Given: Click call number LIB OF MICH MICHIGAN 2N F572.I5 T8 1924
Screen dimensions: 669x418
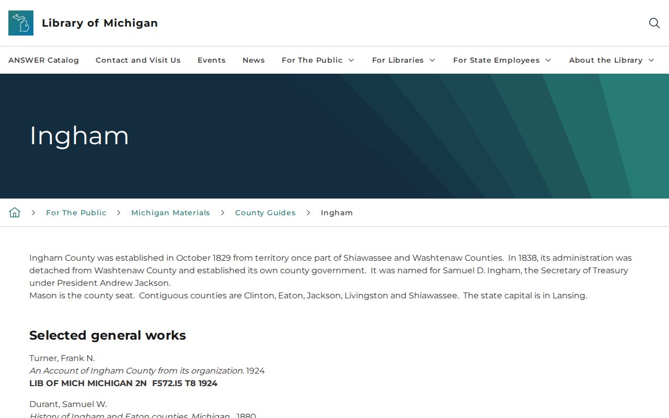Looking at the screenshot, I should (x=123, y=383).
